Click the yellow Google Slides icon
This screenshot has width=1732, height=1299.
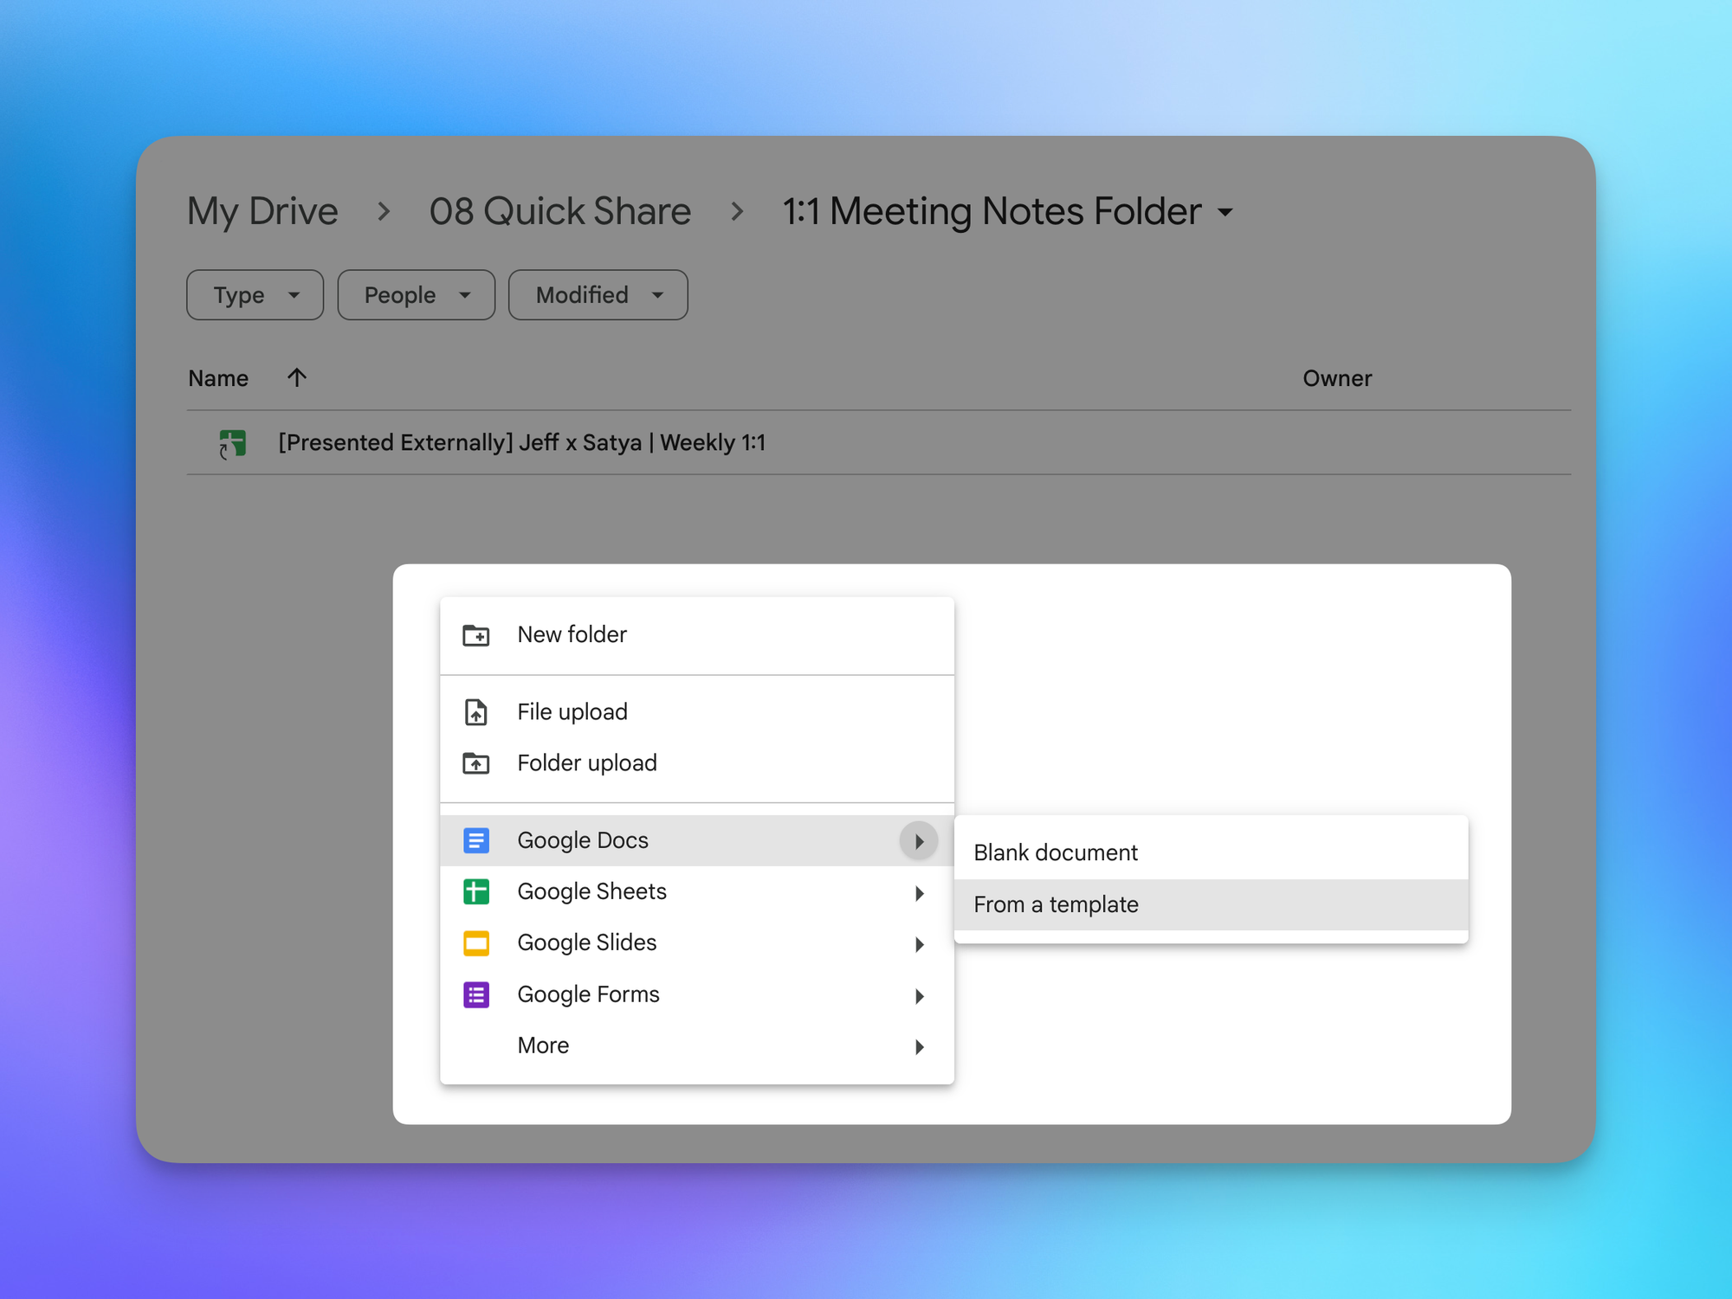tap(475, 942)
